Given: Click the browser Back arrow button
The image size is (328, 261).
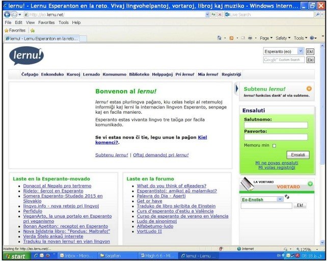Looking at the screenshot, I should click(x=7, y=14).
